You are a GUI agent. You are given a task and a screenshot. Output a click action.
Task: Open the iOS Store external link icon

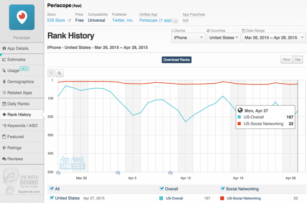pos(69,20)
